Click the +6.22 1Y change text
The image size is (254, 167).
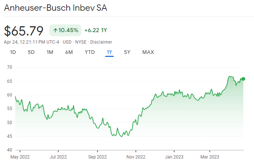click(95, 30)
